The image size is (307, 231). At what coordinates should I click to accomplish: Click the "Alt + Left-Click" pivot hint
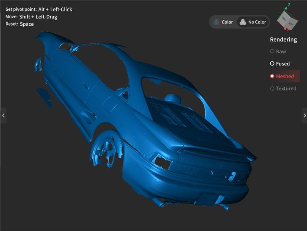[55, 9]
